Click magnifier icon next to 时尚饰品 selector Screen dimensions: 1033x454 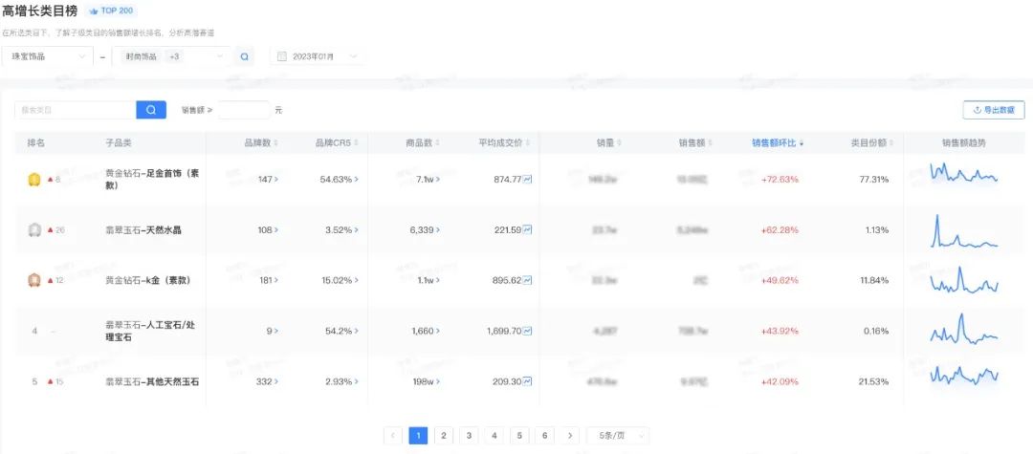245,56
